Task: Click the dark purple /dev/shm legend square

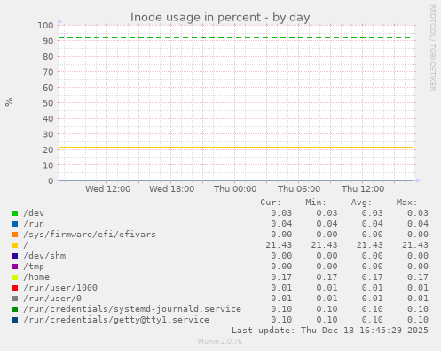Action: [15, 256]
